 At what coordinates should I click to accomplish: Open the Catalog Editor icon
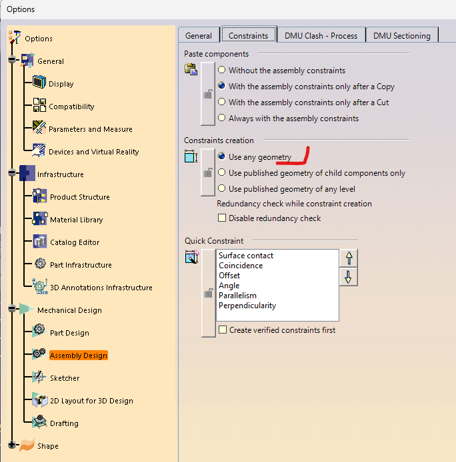coord(39,242)
